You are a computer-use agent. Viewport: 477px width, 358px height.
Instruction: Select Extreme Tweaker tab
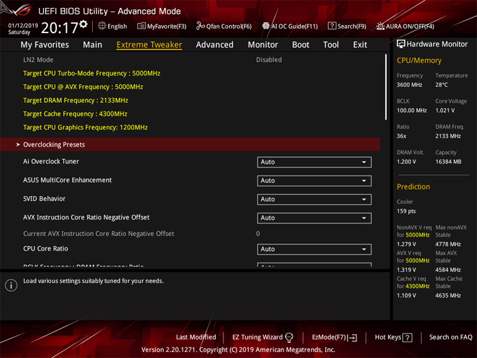[x=149, y=45]
